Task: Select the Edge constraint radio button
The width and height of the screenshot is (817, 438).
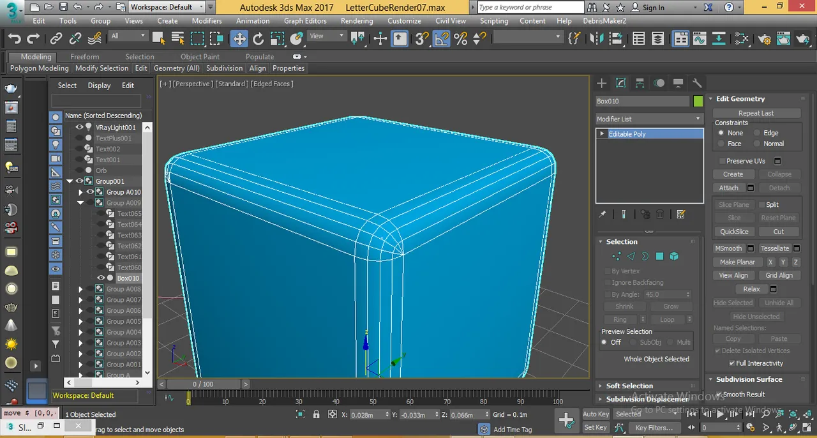Action: pos(757,133)
